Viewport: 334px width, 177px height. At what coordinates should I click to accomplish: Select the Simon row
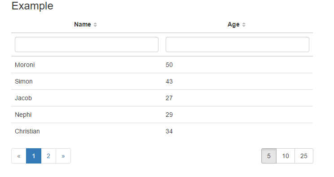pyautogui.click(x=162, y=81)
